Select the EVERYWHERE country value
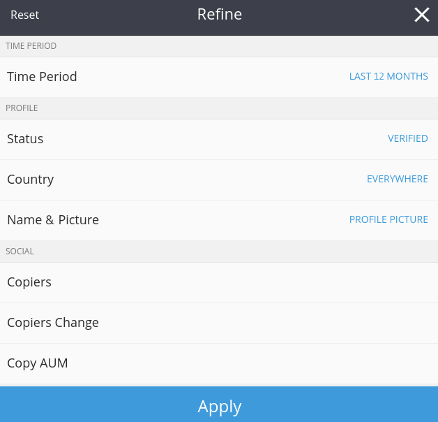 pyautogui.click(x=398, y=179)
